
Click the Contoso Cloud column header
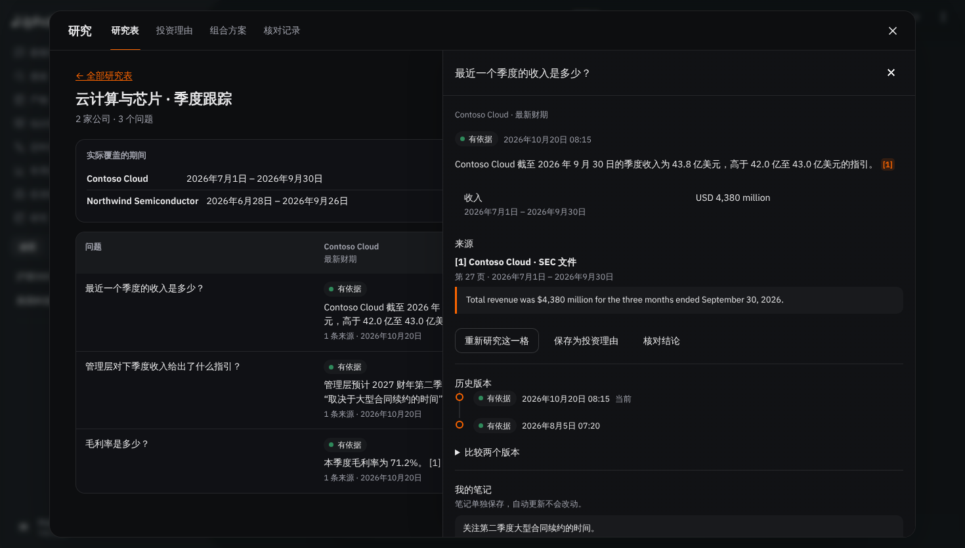[351, 247]
